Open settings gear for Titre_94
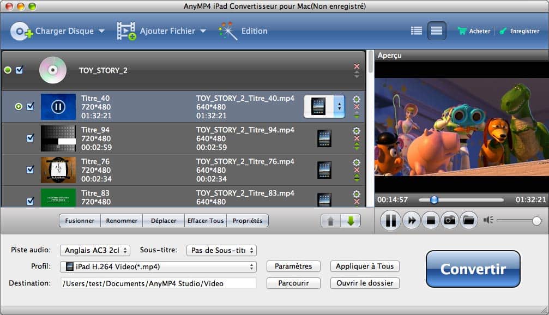This screenshot has height=315, width=549. [357, 131]
